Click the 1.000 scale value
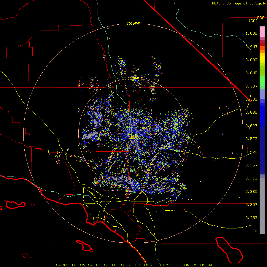 pyautogui.click(x=251, y=33)
